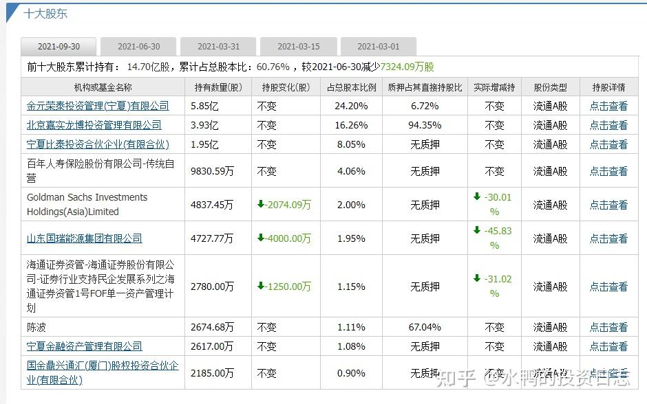This screenshot has width=647, height=404.
Task: Click the 1.95亿 holding amount
Action: click(x=204, y=144)
